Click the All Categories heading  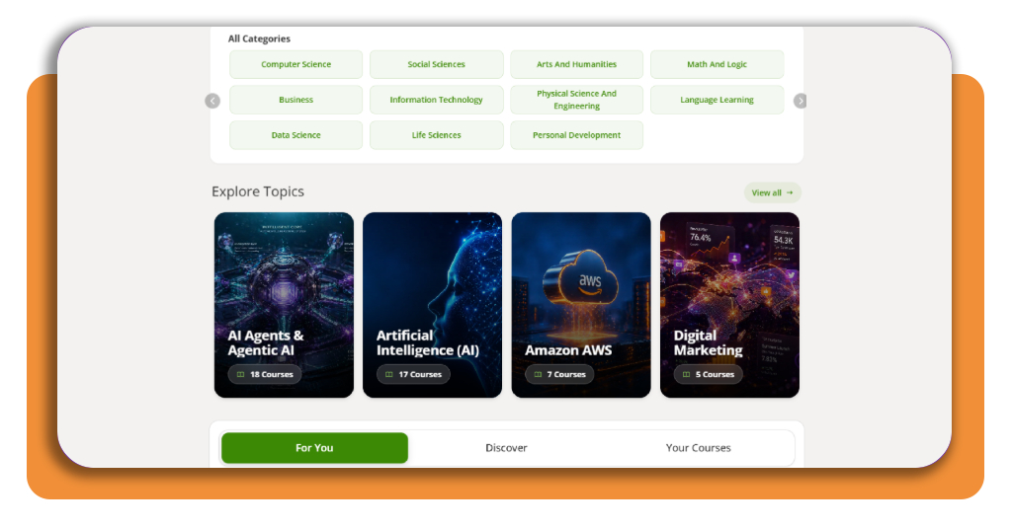tap(259, 38)
